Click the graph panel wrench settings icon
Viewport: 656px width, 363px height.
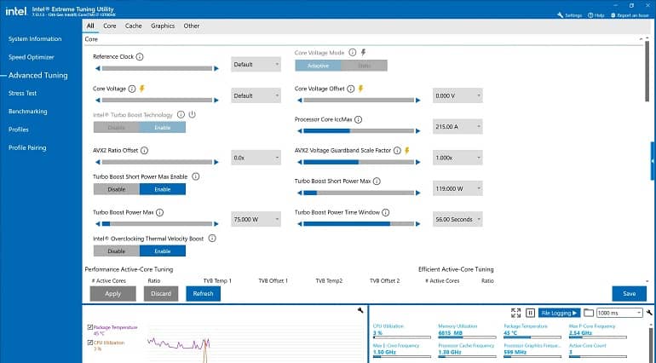360,310
